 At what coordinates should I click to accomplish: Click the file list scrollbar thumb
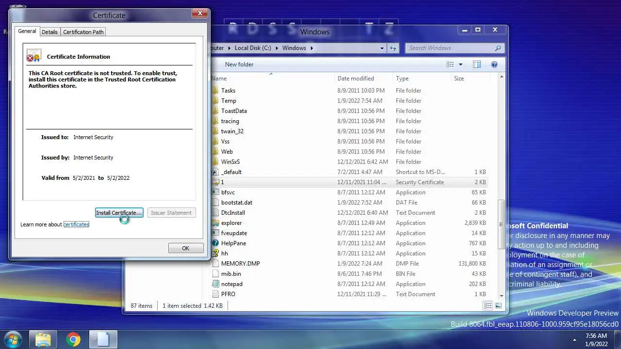pos(501,224)
